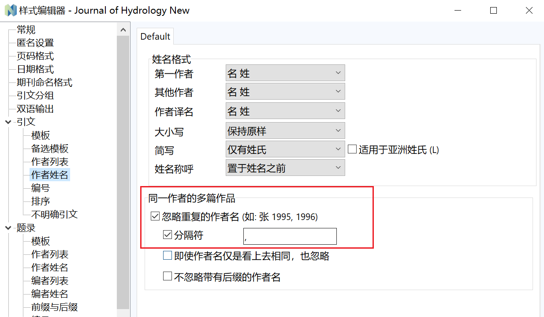
Task: Maximize the style editor window
Action: [493, 11]
